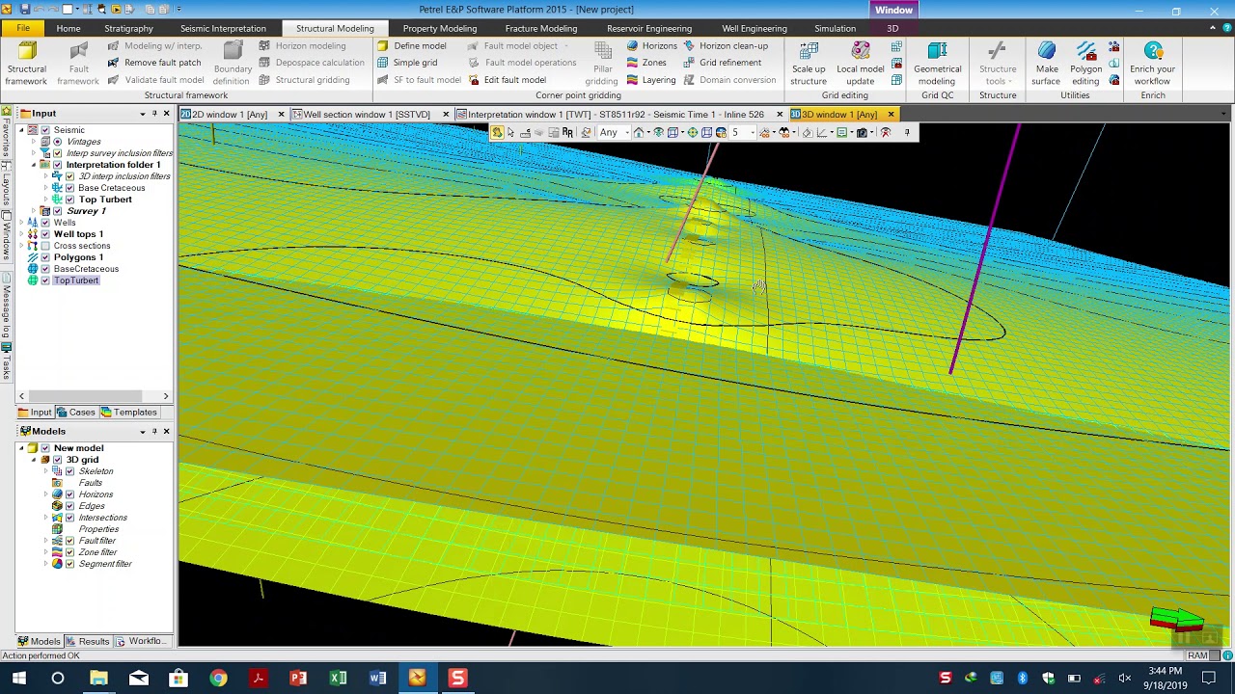Collapse Interpretation folder 1 node
Image resolution: width=1235 pixels, height=694 pixels.
tap(34, 165)
